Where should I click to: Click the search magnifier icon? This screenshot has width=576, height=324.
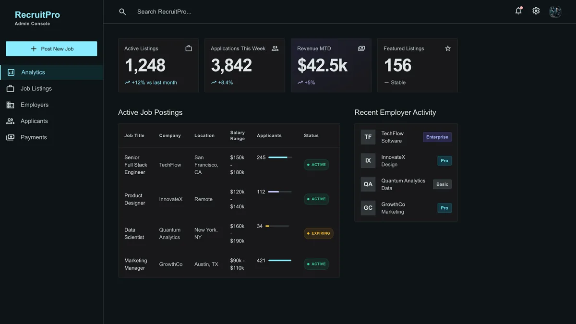pos(122,12)
